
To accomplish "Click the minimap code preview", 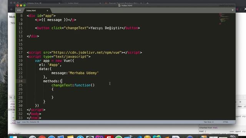I will [x=224, y=19].
